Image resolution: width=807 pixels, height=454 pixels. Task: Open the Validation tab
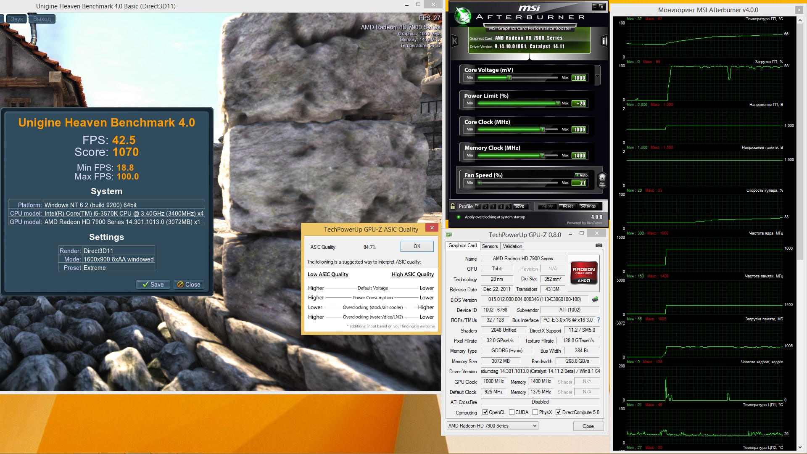pyautogui.click(x=512, y=246)
